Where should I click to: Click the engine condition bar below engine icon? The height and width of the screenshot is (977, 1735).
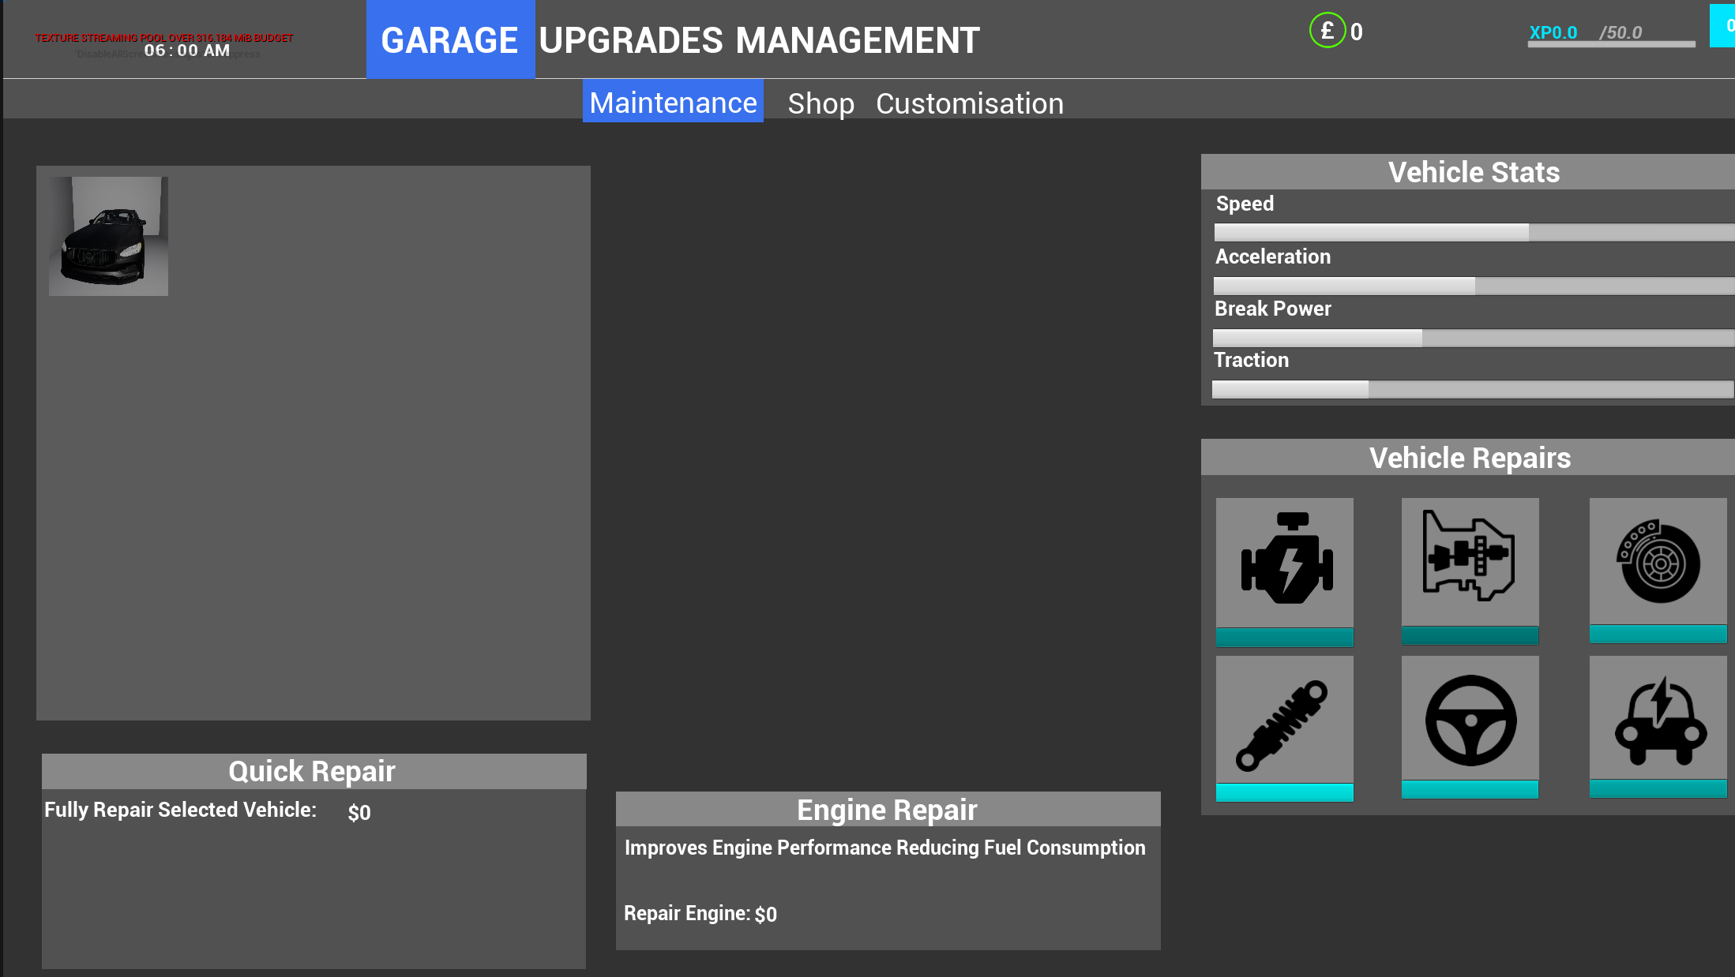1284,638
